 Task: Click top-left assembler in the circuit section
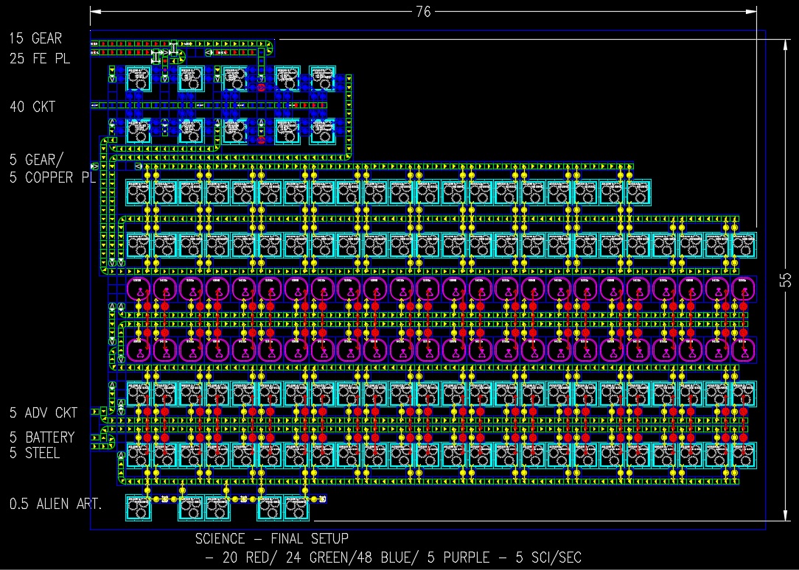click(x=138, y=77)
